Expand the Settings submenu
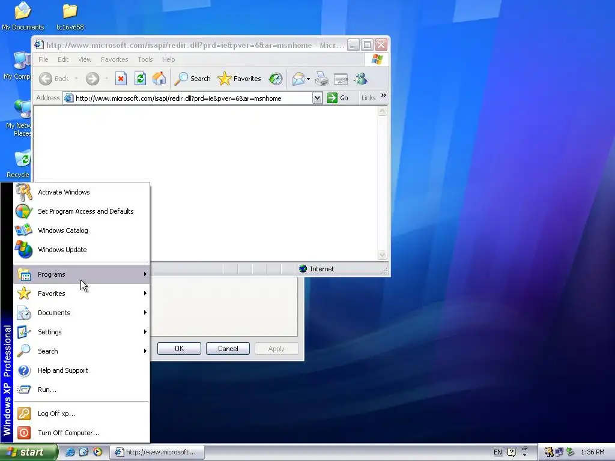The height and width of the screenshot is (461, 615). click(x=82, y=332)
